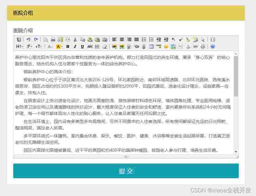Click the help icon at toolbar end
The height and width of the screenshot is (196, 256).
(213, 46)
